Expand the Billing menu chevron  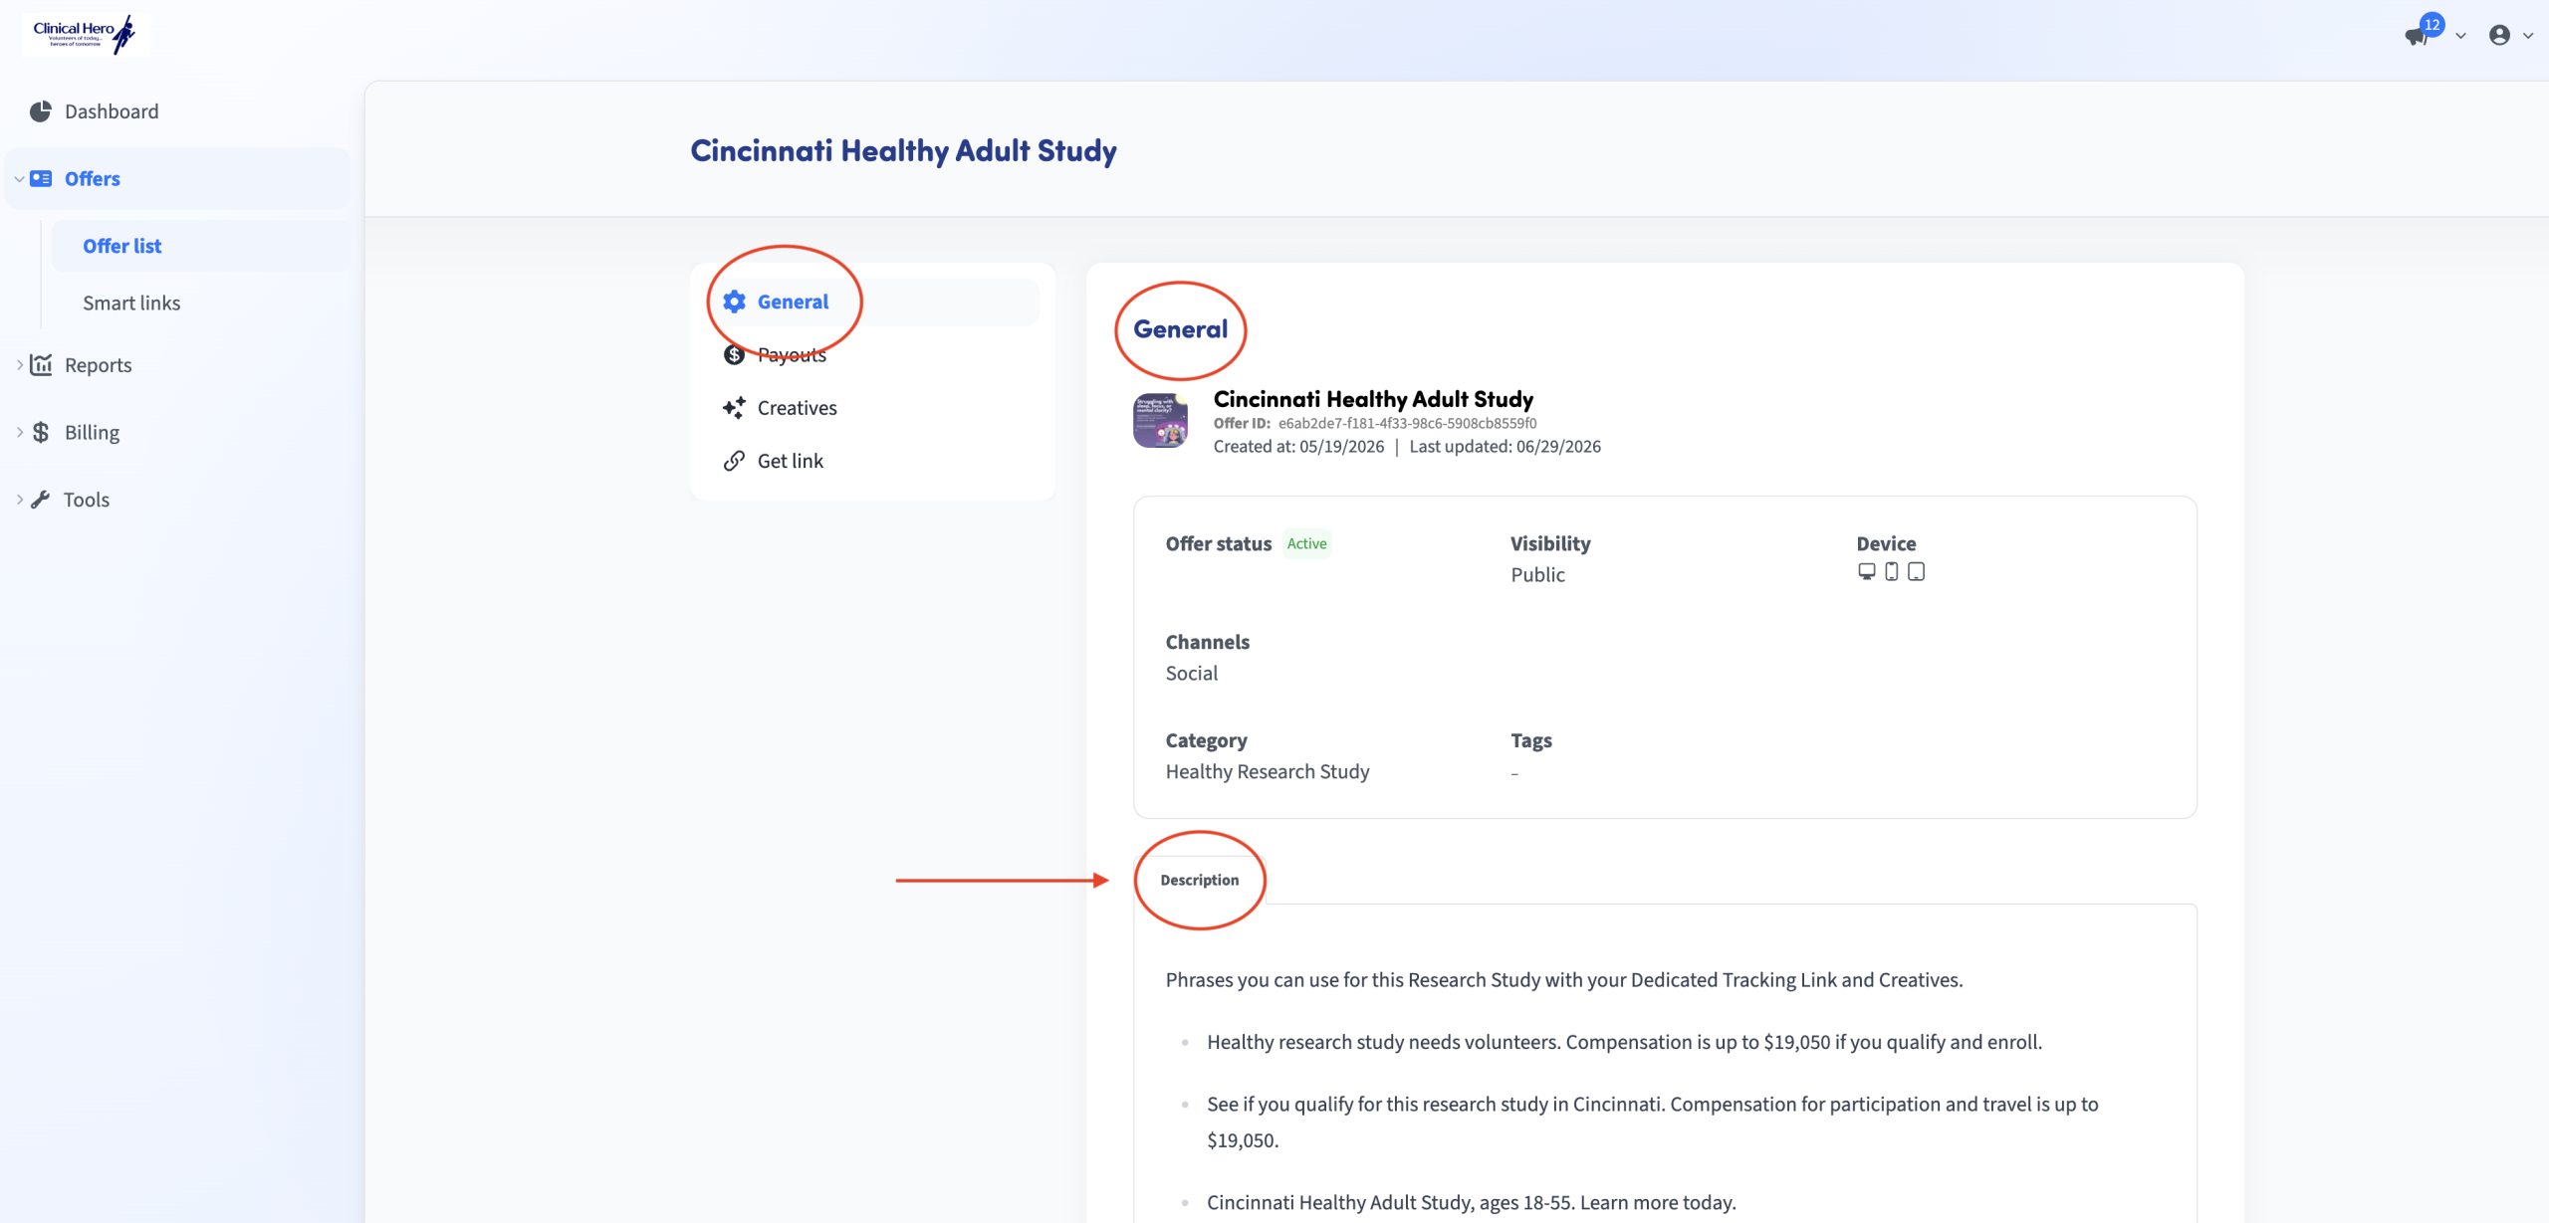tap(19, 432)
